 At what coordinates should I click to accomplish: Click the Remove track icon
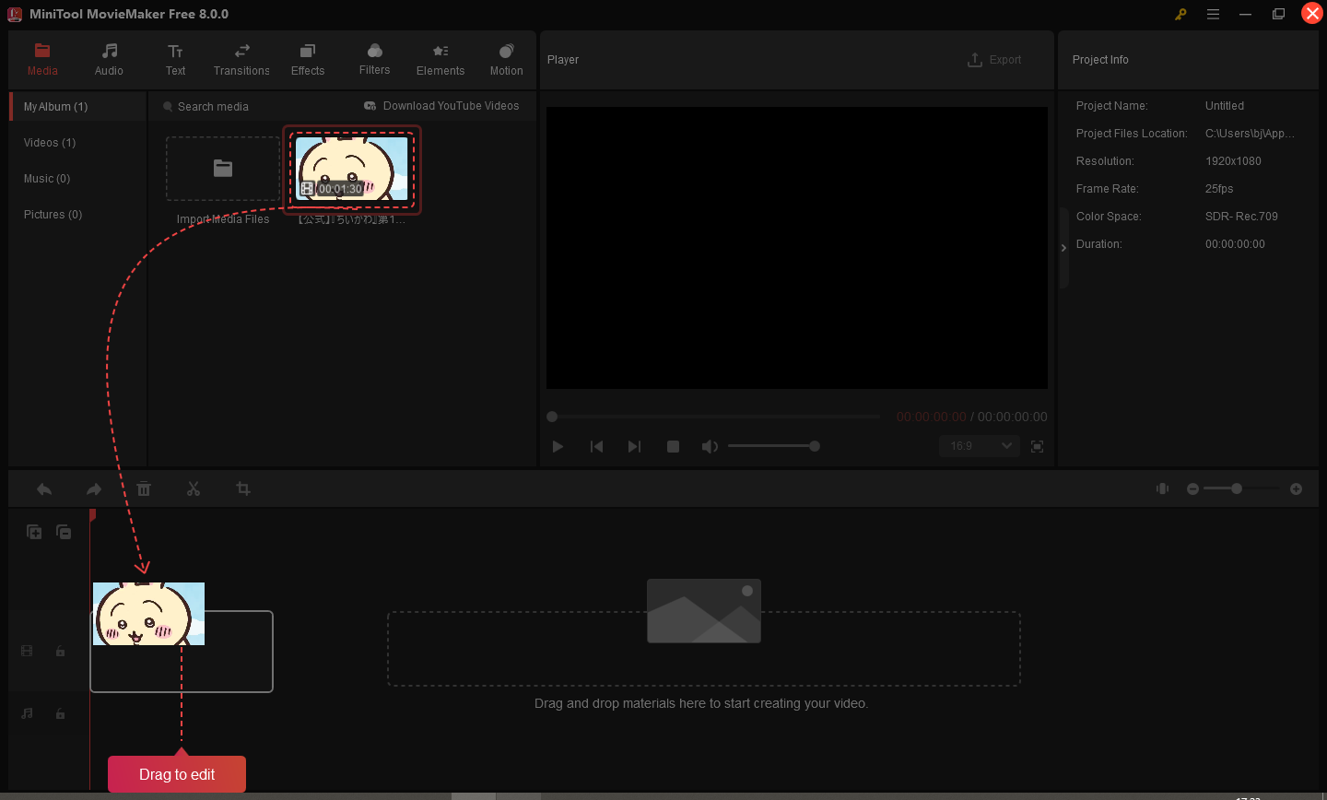point(64,532)
